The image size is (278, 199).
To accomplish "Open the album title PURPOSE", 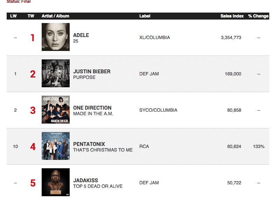I will click(x=84, y=77).
